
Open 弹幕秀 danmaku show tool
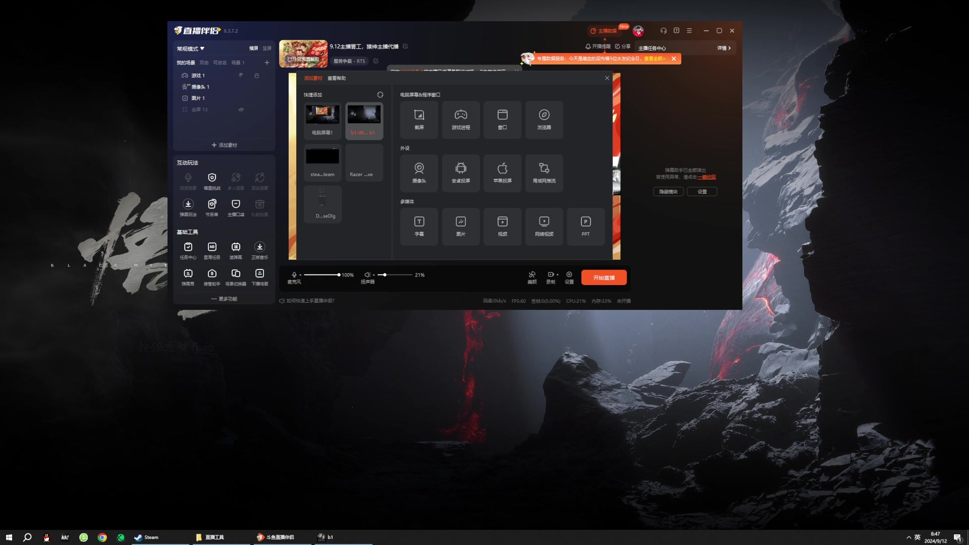188,277
